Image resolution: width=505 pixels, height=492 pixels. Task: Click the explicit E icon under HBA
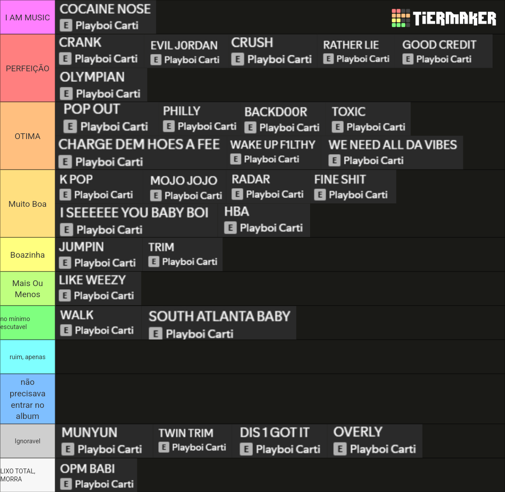coord(230,228)
